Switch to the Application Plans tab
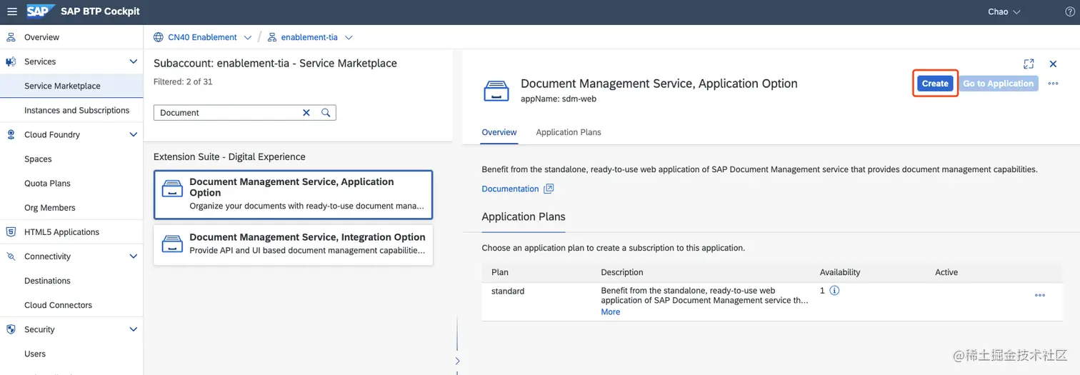The width and height of the screenshot is (1080, 375). 569,132
